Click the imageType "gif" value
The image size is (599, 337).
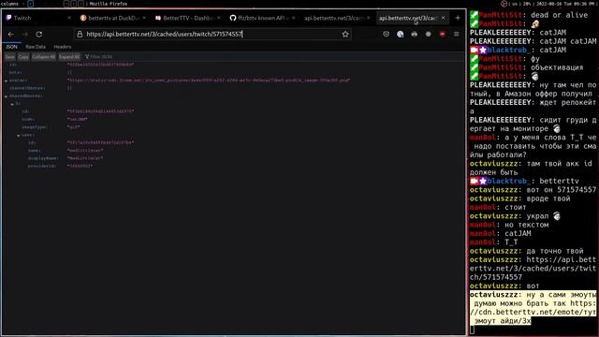coord(73,127)
